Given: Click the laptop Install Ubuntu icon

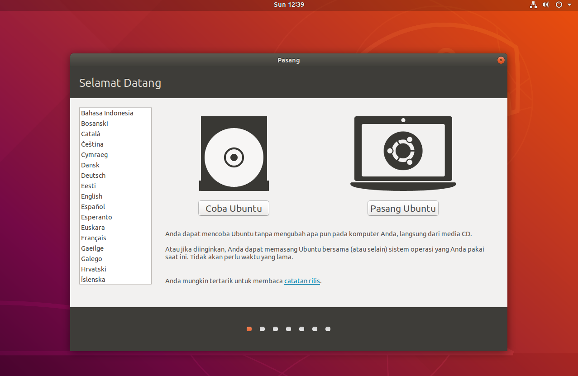Looking at the screenshot, I should [403, 153].
